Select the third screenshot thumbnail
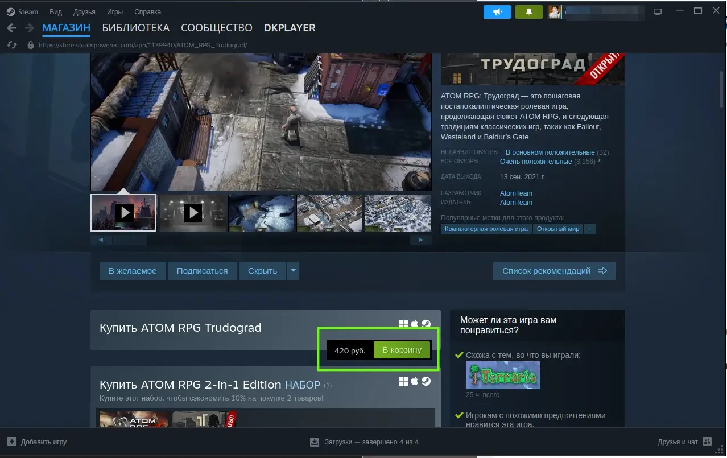 (261, 213)
